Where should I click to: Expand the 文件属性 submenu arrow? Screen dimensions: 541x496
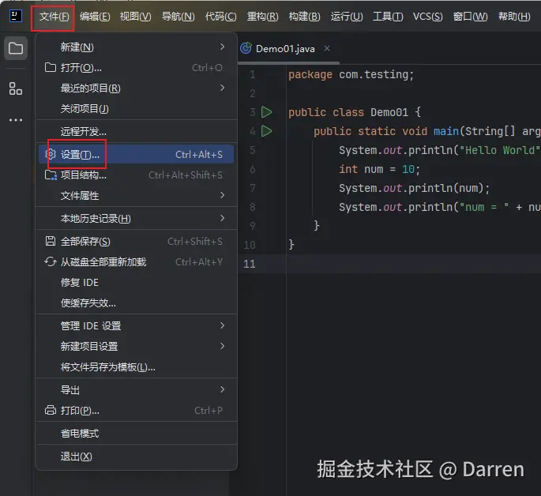[x=223, y=195]
